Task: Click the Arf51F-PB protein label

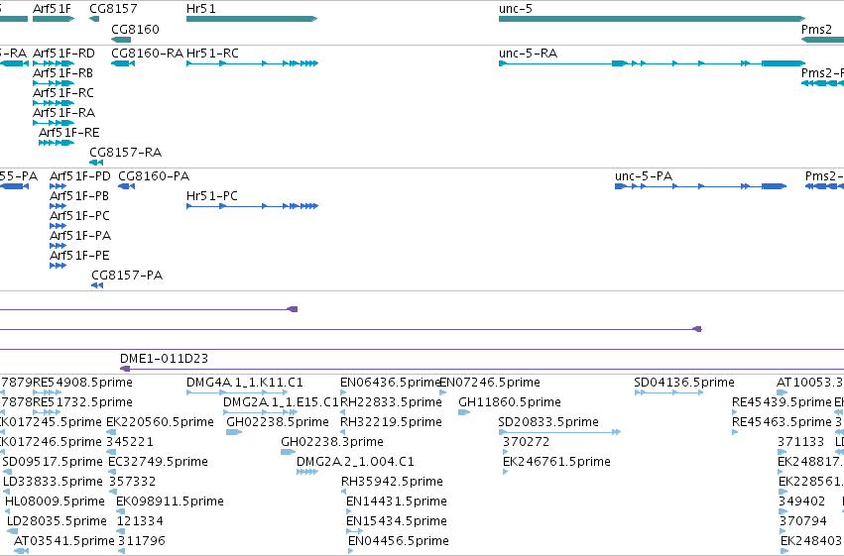Action: pos(79,196)
